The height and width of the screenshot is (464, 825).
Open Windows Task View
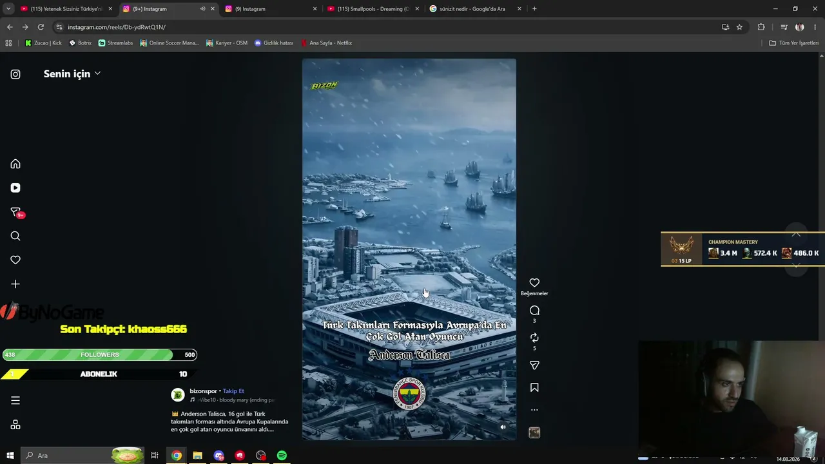[155, 456]
